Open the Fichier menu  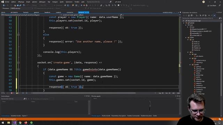pyautogui.click(x=7, y=2)
